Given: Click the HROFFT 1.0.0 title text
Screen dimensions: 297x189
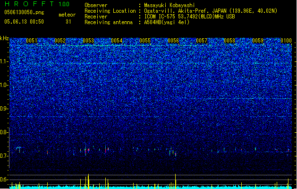Looking at the screenshot, I should (37, 4).
